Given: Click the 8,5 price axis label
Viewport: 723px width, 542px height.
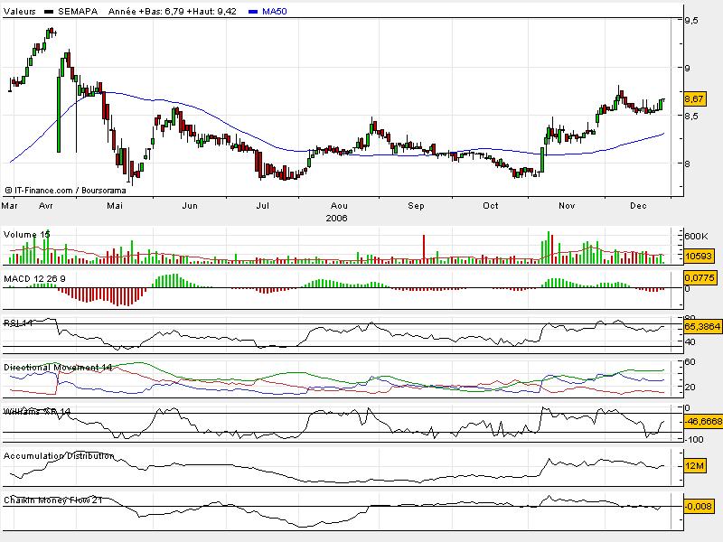Looking at the screenshot, I should (x=691, y=117).
